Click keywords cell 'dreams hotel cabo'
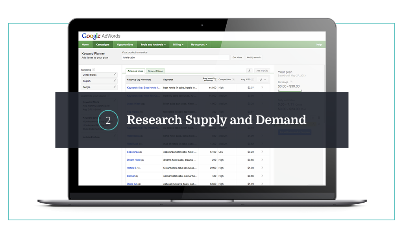Image resolution: width=403 pixels, height=227 pixels. tap(179, 160)
